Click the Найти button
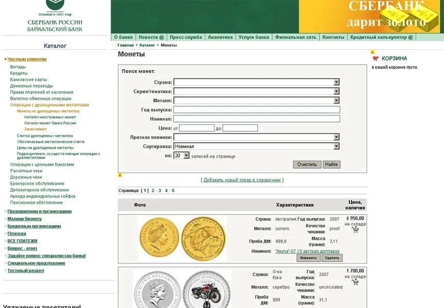 [x=331, y=164]
